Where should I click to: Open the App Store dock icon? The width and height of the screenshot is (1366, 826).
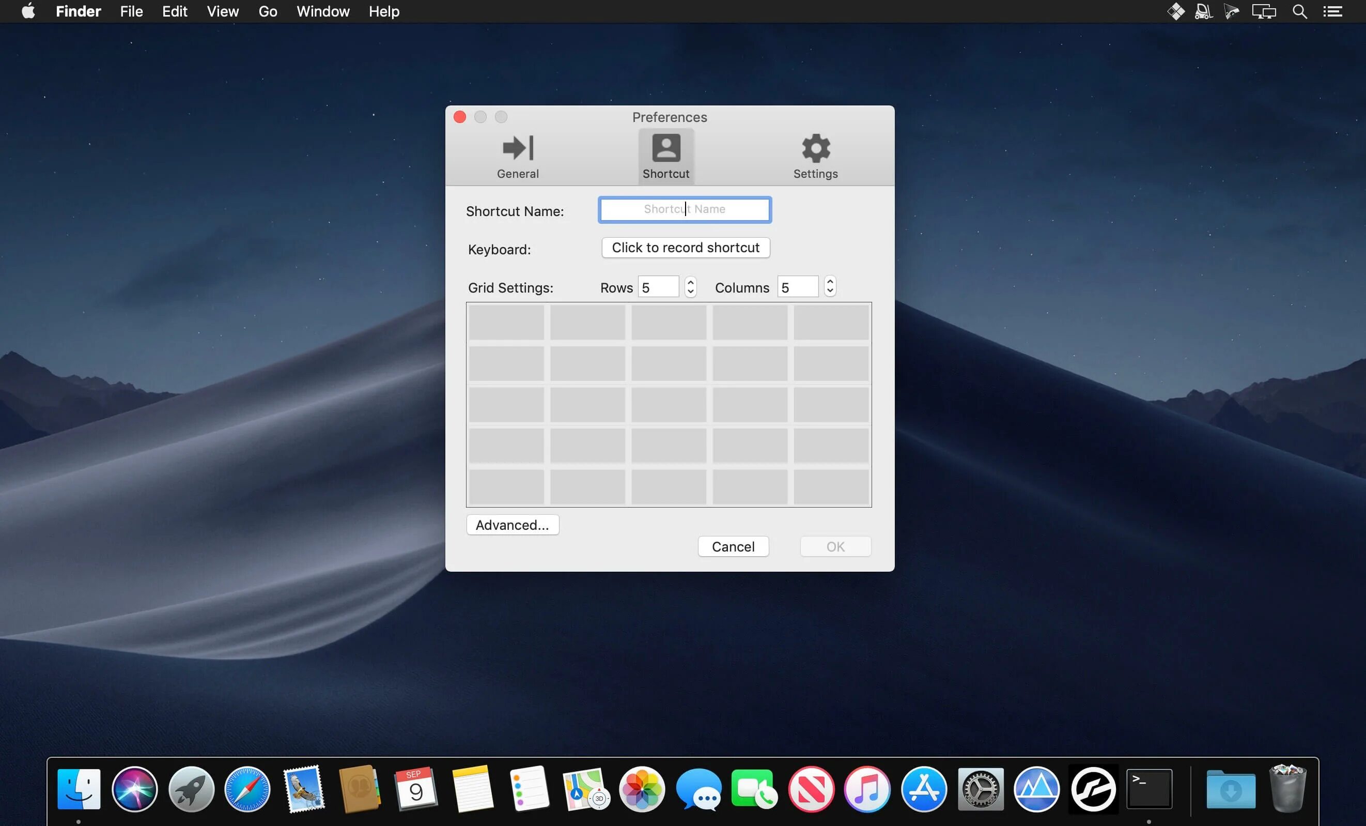[924, 789]
